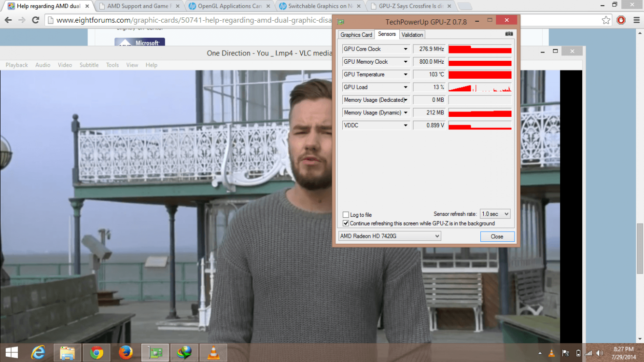The width and height of the screenshot is (644, 362).
Task: Click battery icon in tray
Action: coord(578,353)
